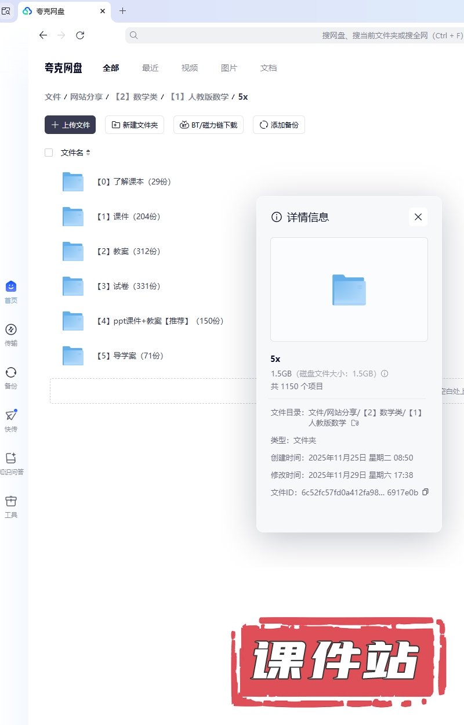This screenshot has height=725, width=464.
Task: Close the 详情信息 panel
Action: [x=418, y=217]
